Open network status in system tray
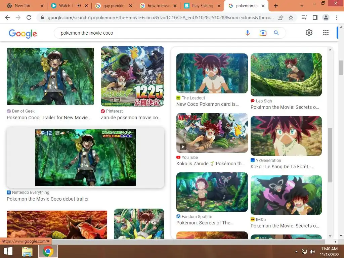The height and width of the screenshot is (258, 344). point(304,251)
